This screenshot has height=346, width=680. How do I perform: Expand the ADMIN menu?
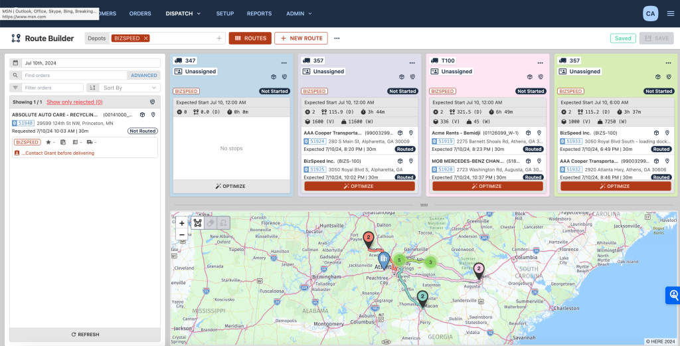pyautogui.click(x=299, y=13)
